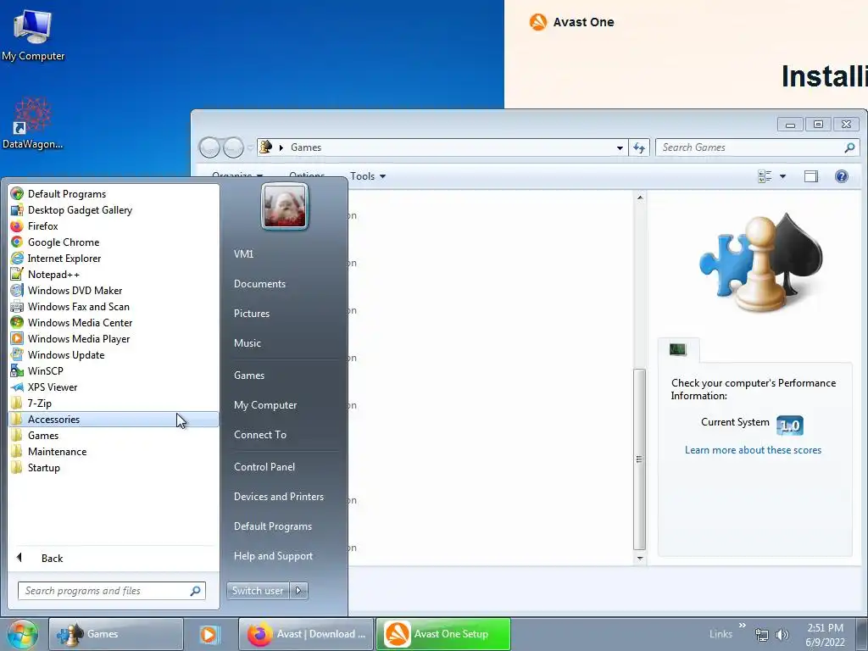Change the view in the Games window

[x=765, y=176]
